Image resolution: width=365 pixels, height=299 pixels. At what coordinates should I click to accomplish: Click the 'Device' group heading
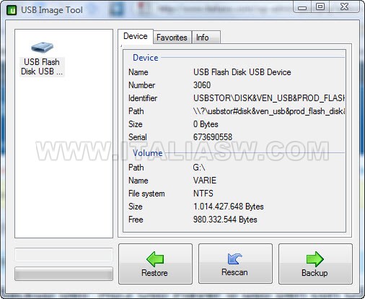pos(146,58)
